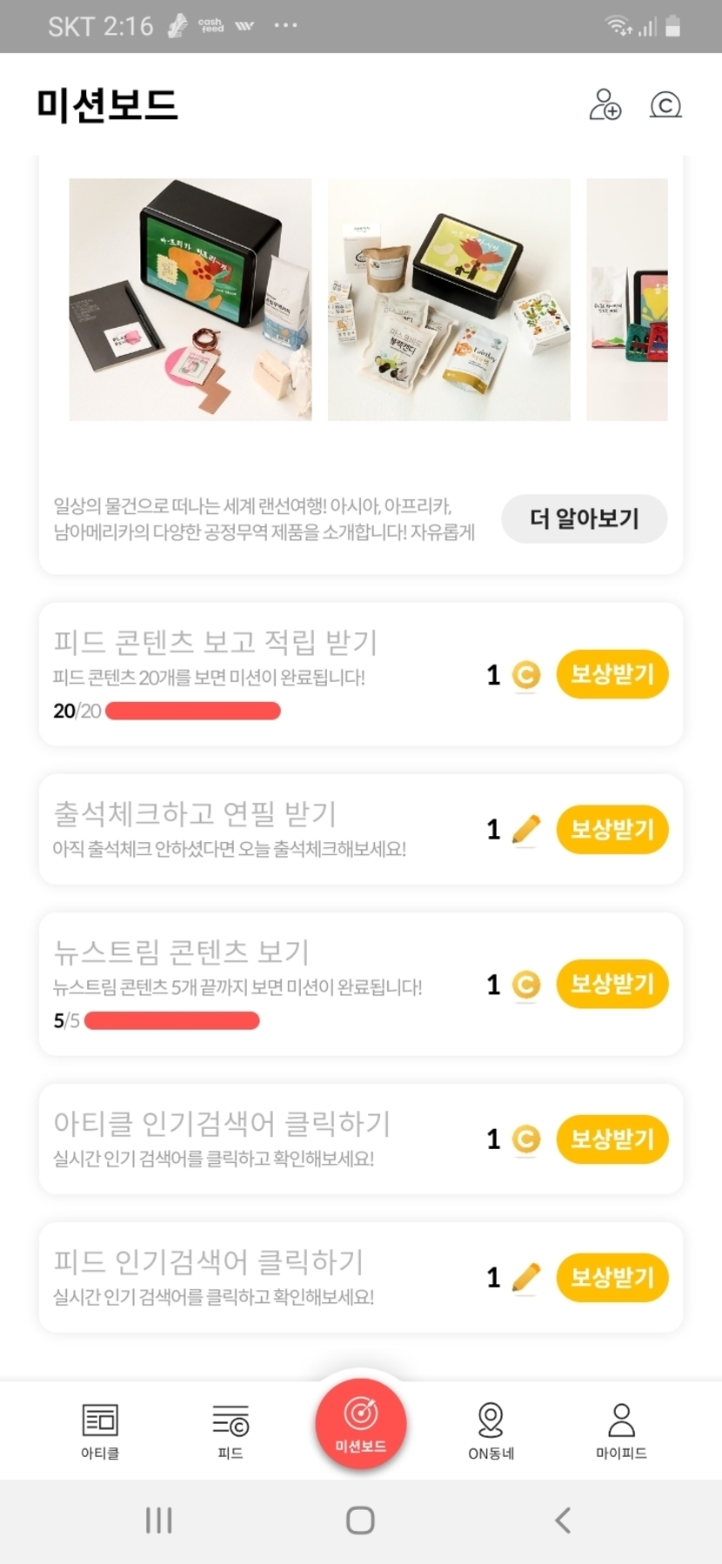Open the first black tin gift set image
The width and height of the screenshot is (722, 1564).
[x=191, y=299]
